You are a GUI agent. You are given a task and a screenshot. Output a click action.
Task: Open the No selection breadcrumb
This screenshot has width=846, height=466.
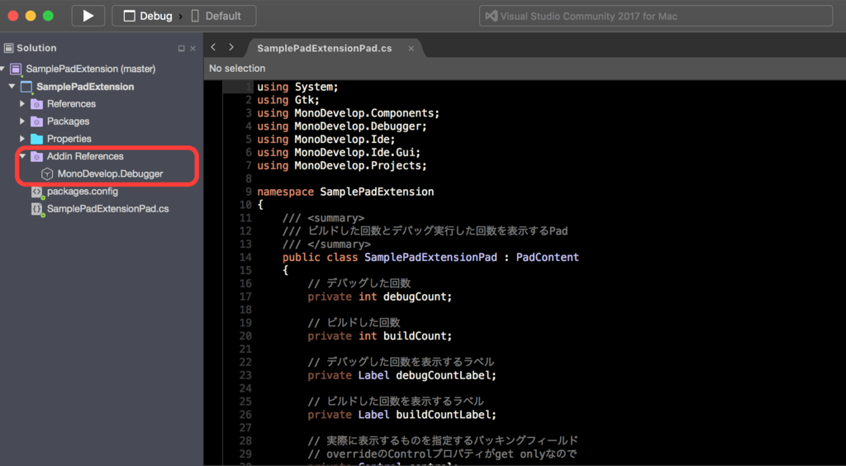[x=237, y=69]
